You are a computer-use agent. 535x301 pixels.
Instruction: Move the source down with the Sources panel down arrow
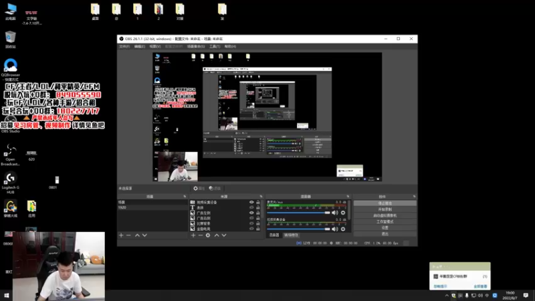point(224,235)
